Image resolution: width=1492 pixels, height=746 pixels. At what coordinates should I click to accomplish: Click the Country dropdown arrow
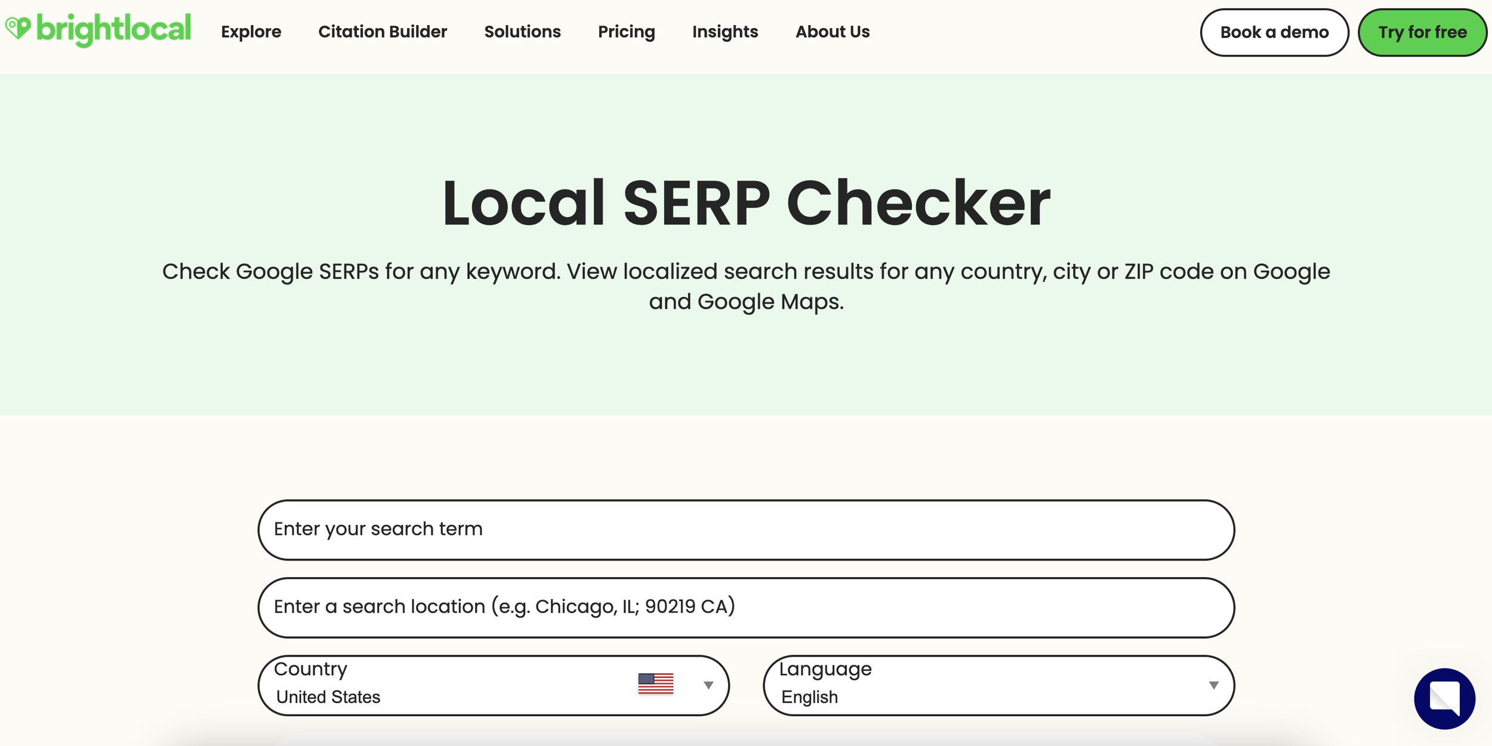[x=708, y=685]
